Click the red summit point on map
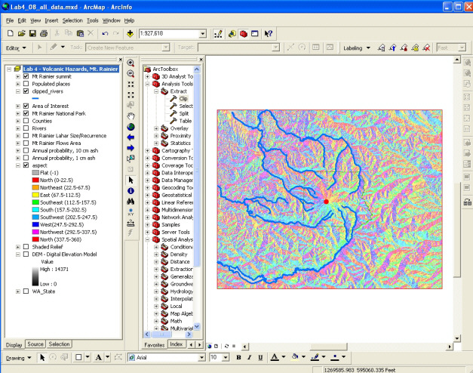This screenshot has width=473, height=373. click(x=326, y=202)
